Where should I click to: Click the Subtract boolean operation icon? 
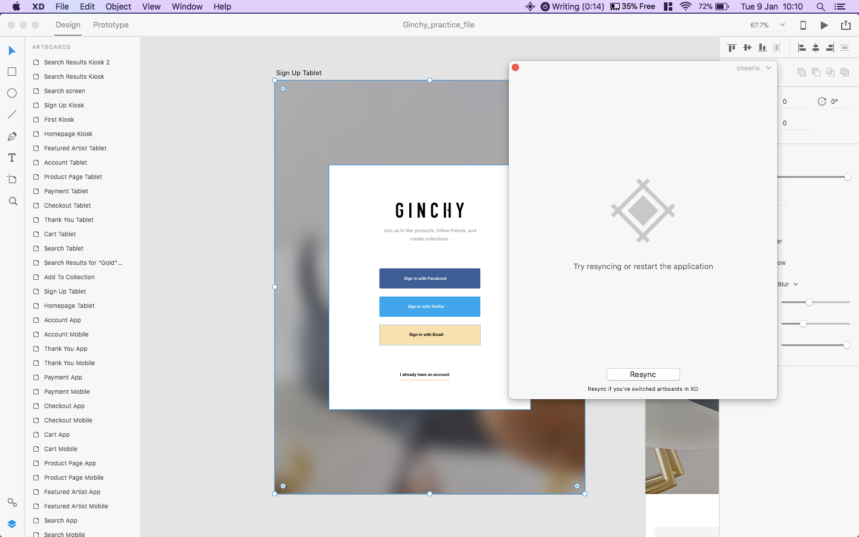point(816,72)
